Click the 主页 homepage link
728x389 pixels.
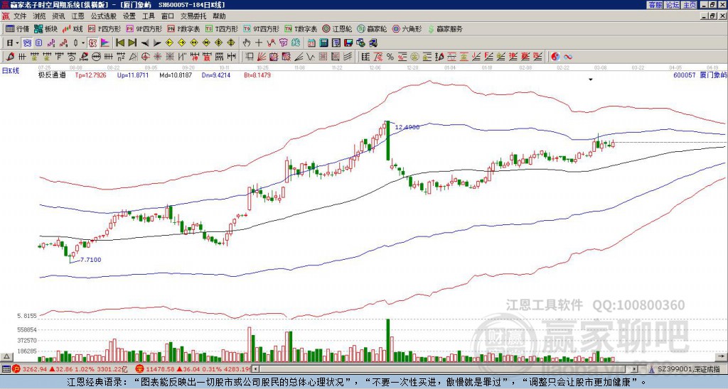pos(690,5)
